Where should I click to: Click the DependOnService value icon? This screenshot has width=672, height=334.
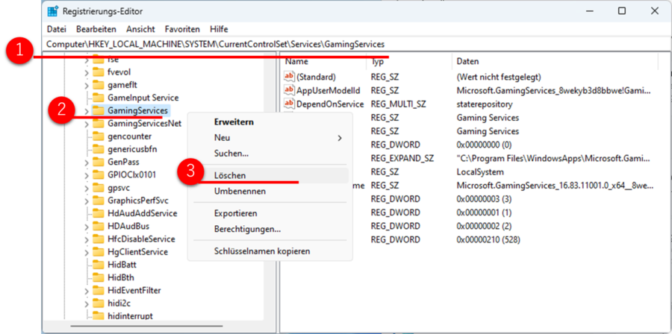pos(289,104)
